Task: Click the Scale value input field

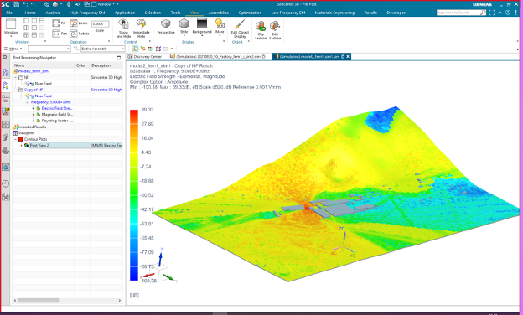Action: pos(100,24)
